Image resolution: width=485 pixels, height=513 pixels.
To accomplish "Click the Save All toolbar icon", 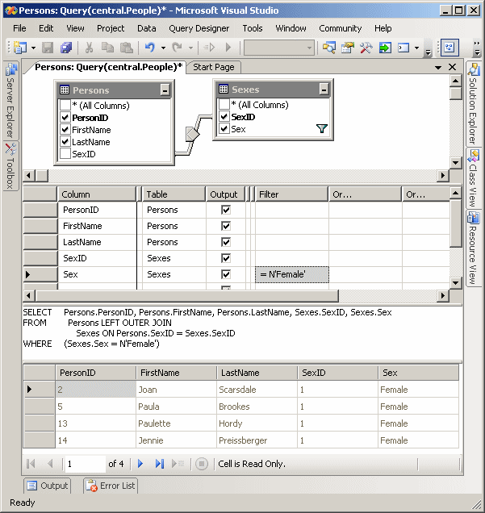I will (66, 48).
